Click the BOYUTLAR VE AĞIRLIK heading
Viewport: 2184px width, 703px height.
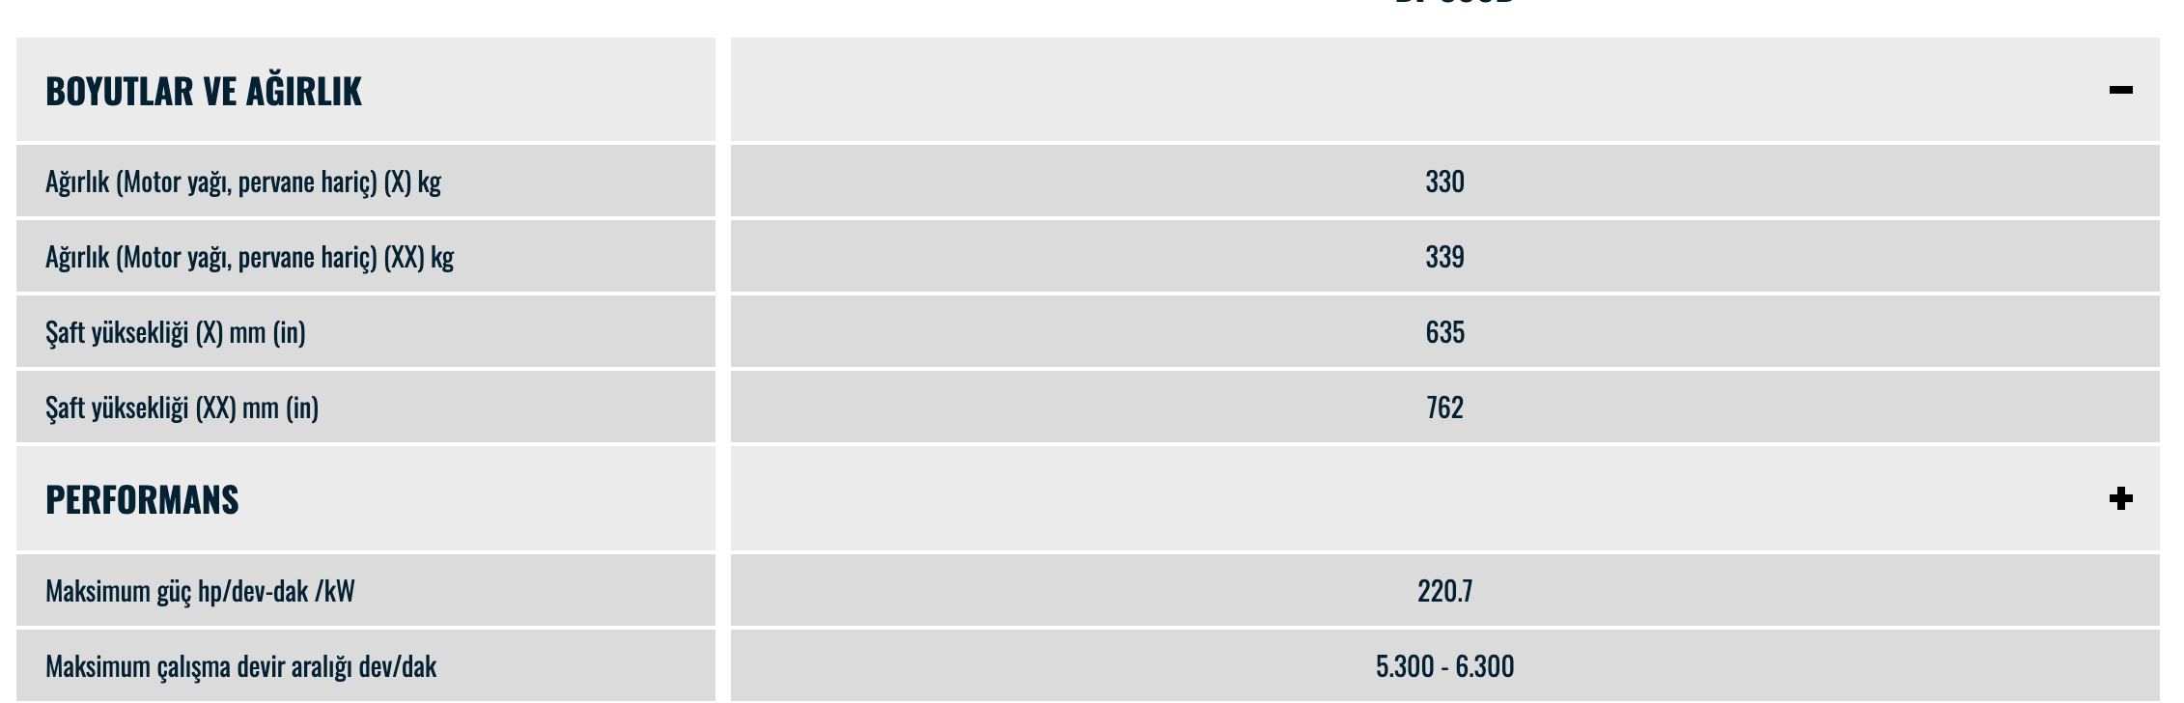pyautogui.click(x=203, y=91)
